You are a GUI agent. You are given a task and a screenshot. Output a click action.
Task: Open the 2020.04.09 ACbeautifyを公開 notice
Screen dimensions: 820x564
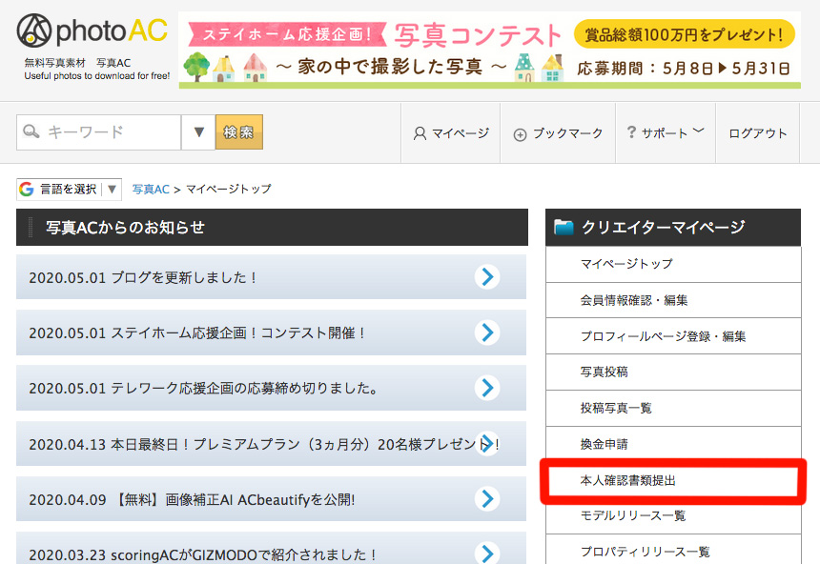click(x=271, y=499)
